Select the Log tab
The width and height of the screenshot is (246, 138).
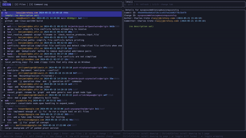[6, 5]
